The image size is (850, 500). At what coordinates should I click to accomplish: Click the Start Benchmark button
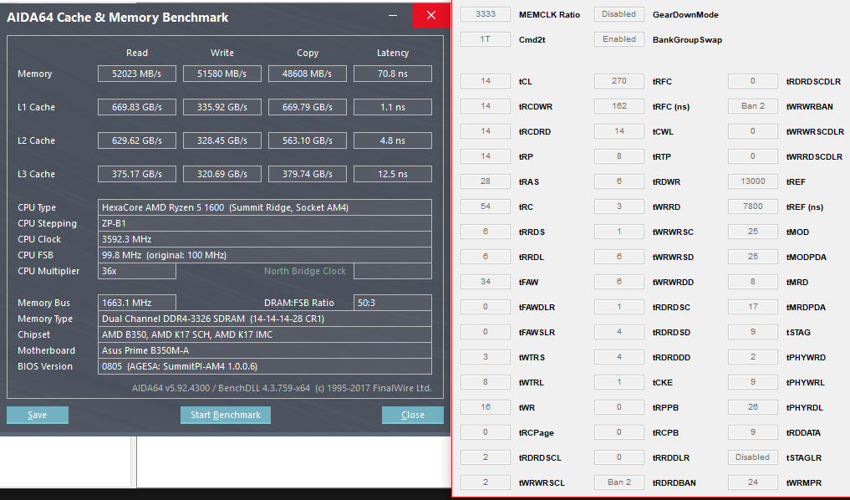[226, 415]
